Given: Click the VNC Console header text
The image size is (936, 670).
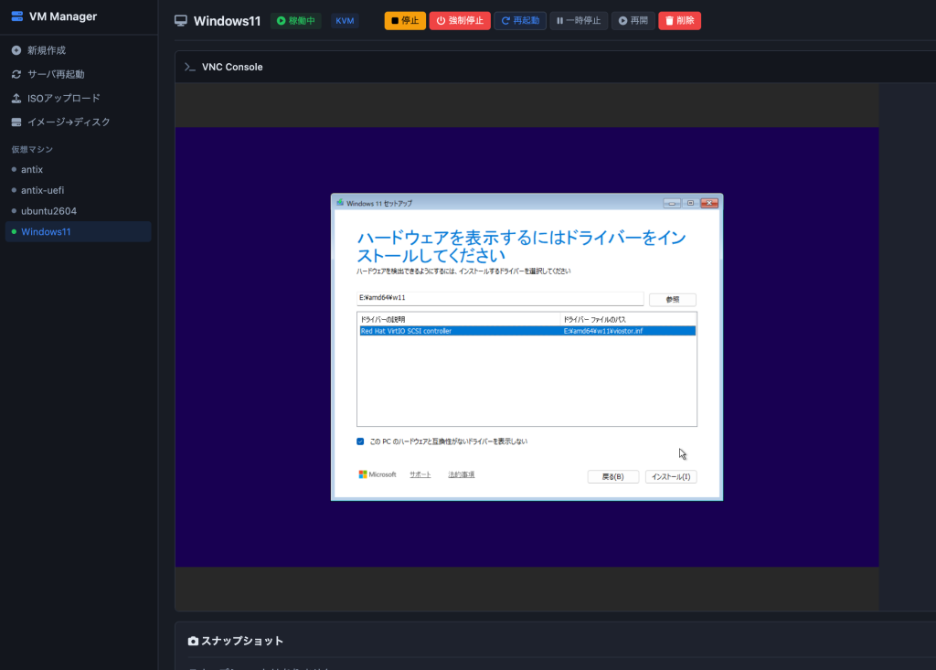Looking at the screenshot, I should [232, 67].
